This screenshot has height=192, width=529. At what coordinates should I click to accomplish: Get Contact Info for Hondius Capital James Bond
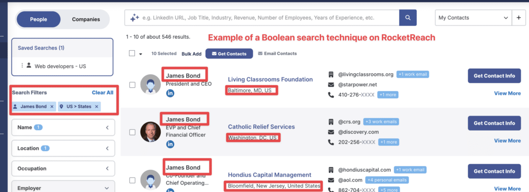pyautogui.click(x=494, y=171)
